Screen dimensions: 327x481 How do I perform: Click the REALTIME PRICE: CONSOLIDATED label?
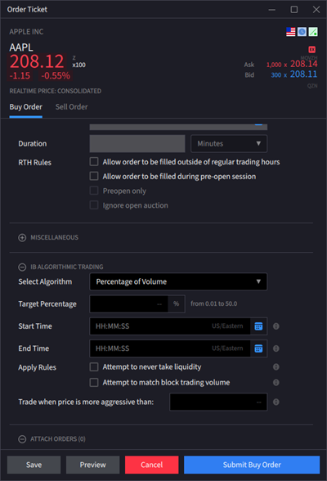55,91
